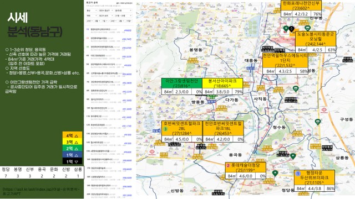Click the green number 3 badge on 호반써밋센트럴파크 2BL

[x=165, y=129]
